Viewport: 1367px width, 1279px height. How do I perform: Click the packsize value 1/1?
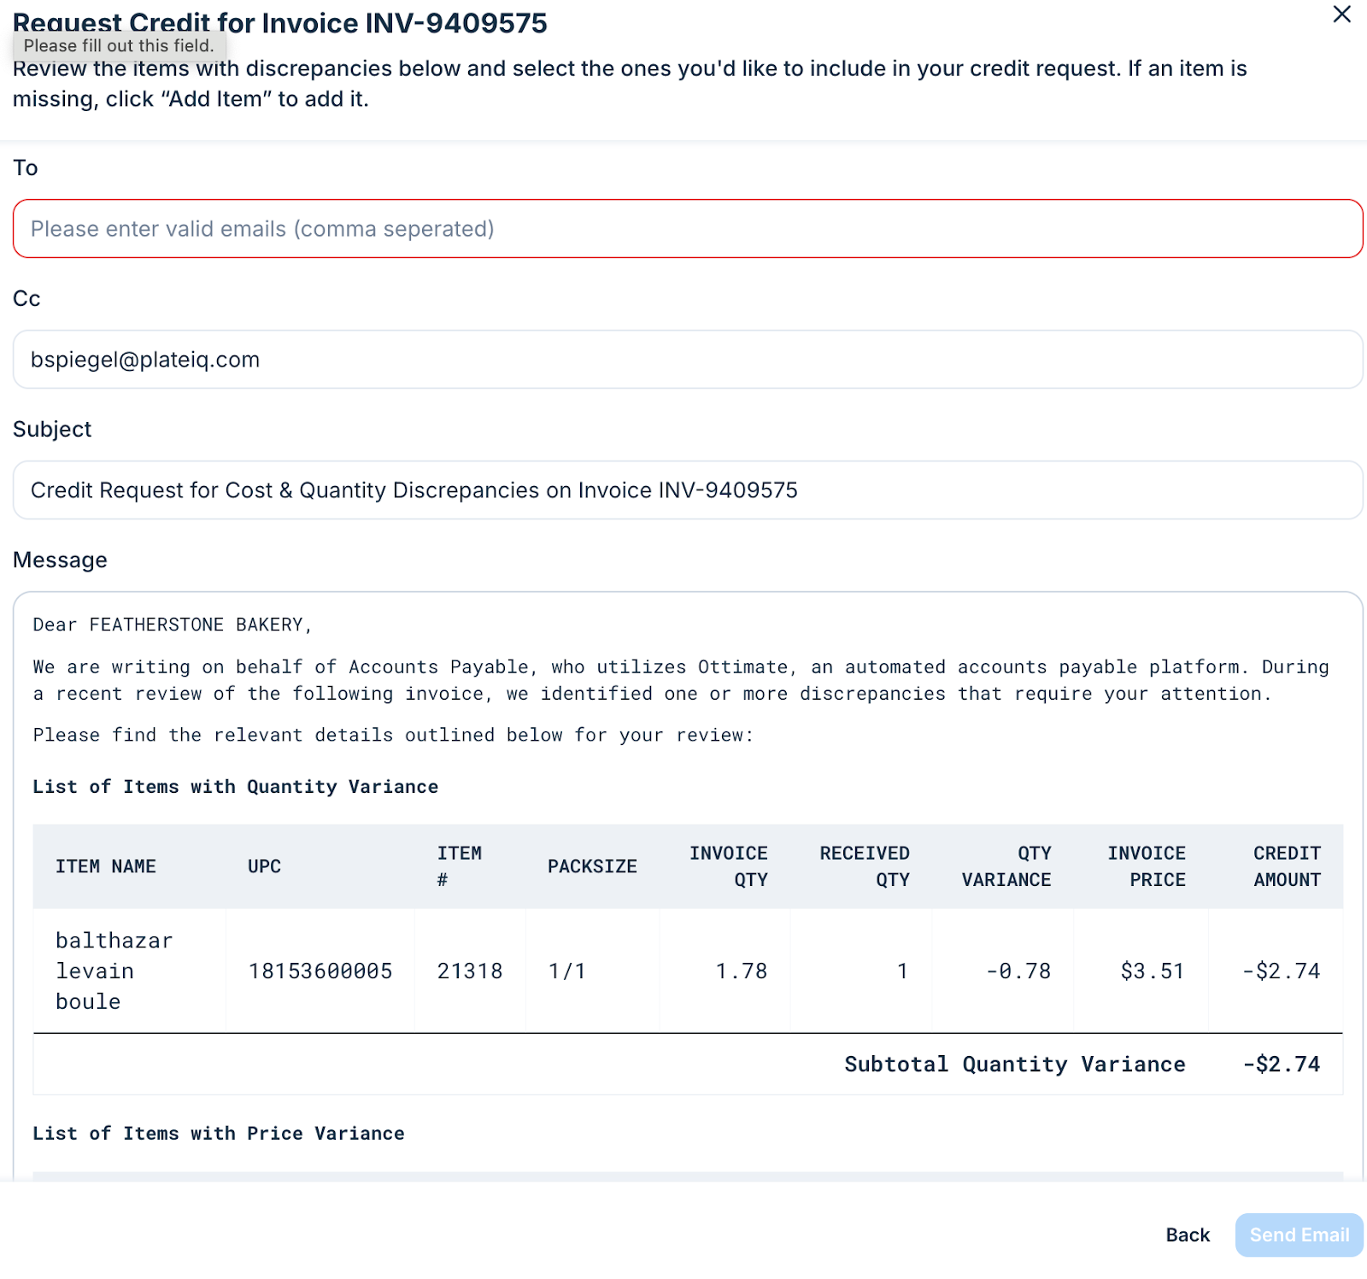click(x=567, y=971)
